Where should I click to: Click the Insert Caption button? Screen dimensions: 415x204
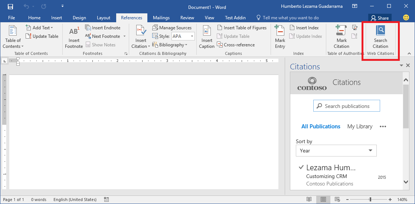[206, 37]
